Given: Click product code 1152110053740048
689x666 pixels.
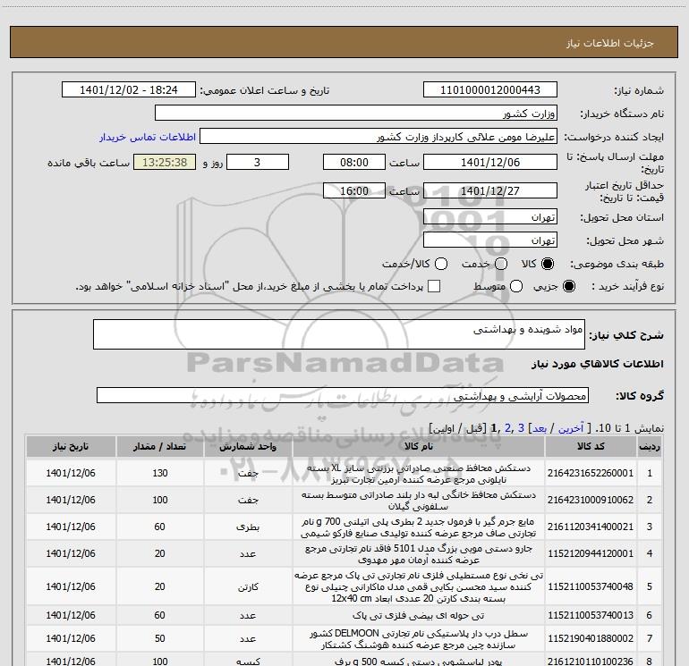Looking at the screenshot, I should (x=591, y=586).
